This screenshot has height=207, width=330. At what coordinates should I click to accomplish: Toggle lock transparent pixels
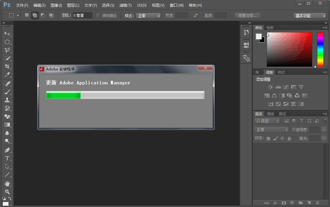[x=268, y=138]
